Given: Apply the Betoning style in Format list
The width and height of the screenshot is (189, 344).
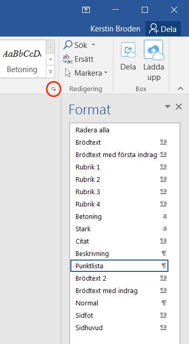Looking at the screenshot, I should 120,216.
